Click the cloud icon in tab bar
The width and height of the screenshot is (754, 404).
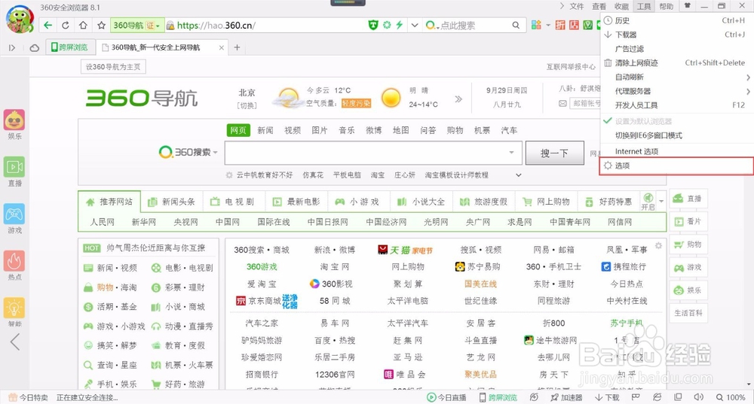[35, 47]
